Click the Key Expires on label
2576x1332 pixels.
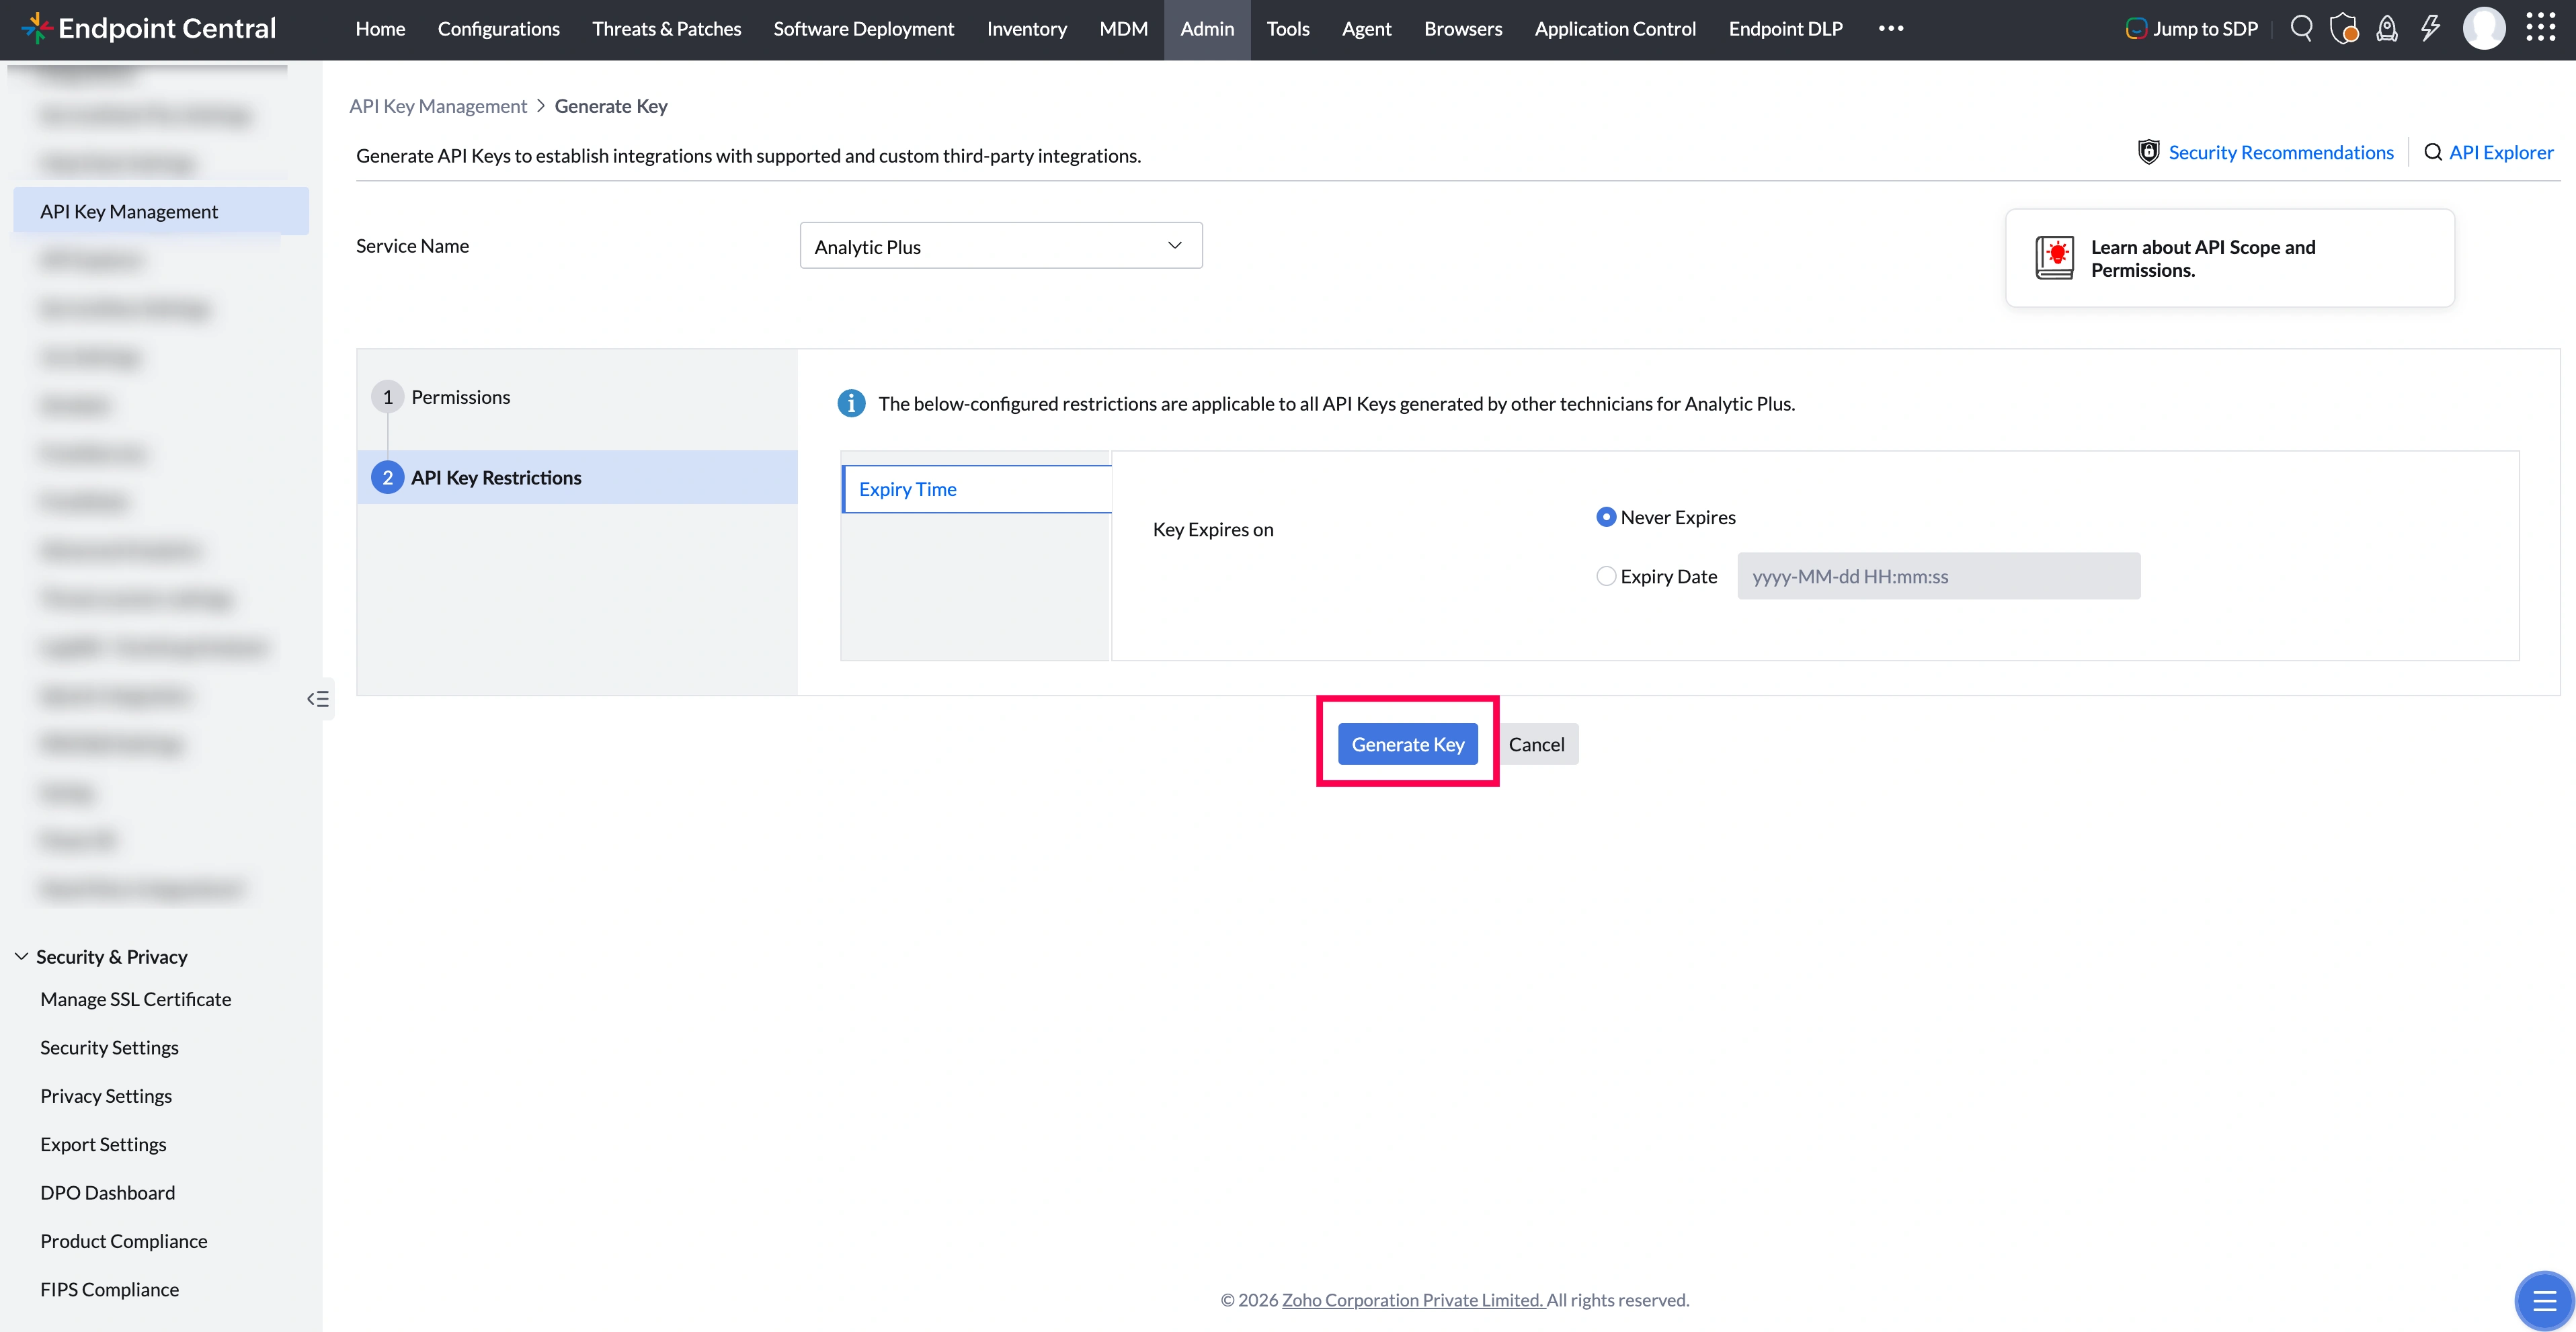1213,529
